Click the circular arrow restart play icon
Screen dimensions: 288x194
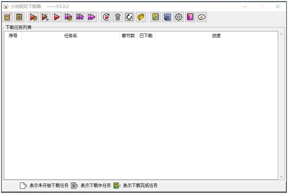(x=106, y=17)
